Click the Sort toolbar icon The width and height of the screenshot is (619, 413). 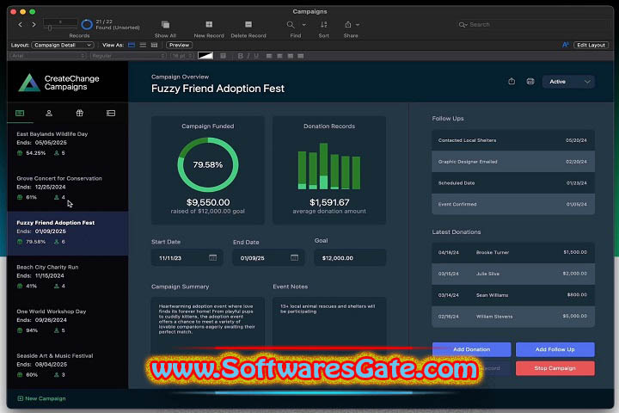324,24
